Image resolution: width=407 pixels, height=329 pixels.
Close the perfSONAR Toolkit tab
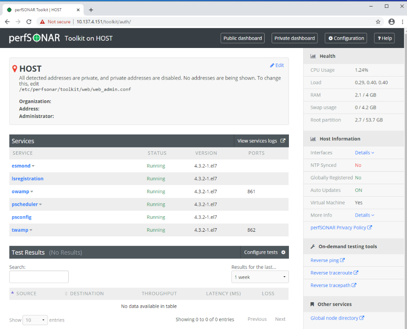click(78, 10)
